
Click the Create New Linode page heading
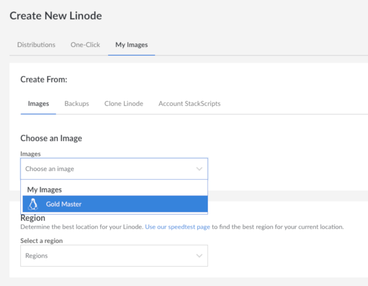click(x=55, y=16)
